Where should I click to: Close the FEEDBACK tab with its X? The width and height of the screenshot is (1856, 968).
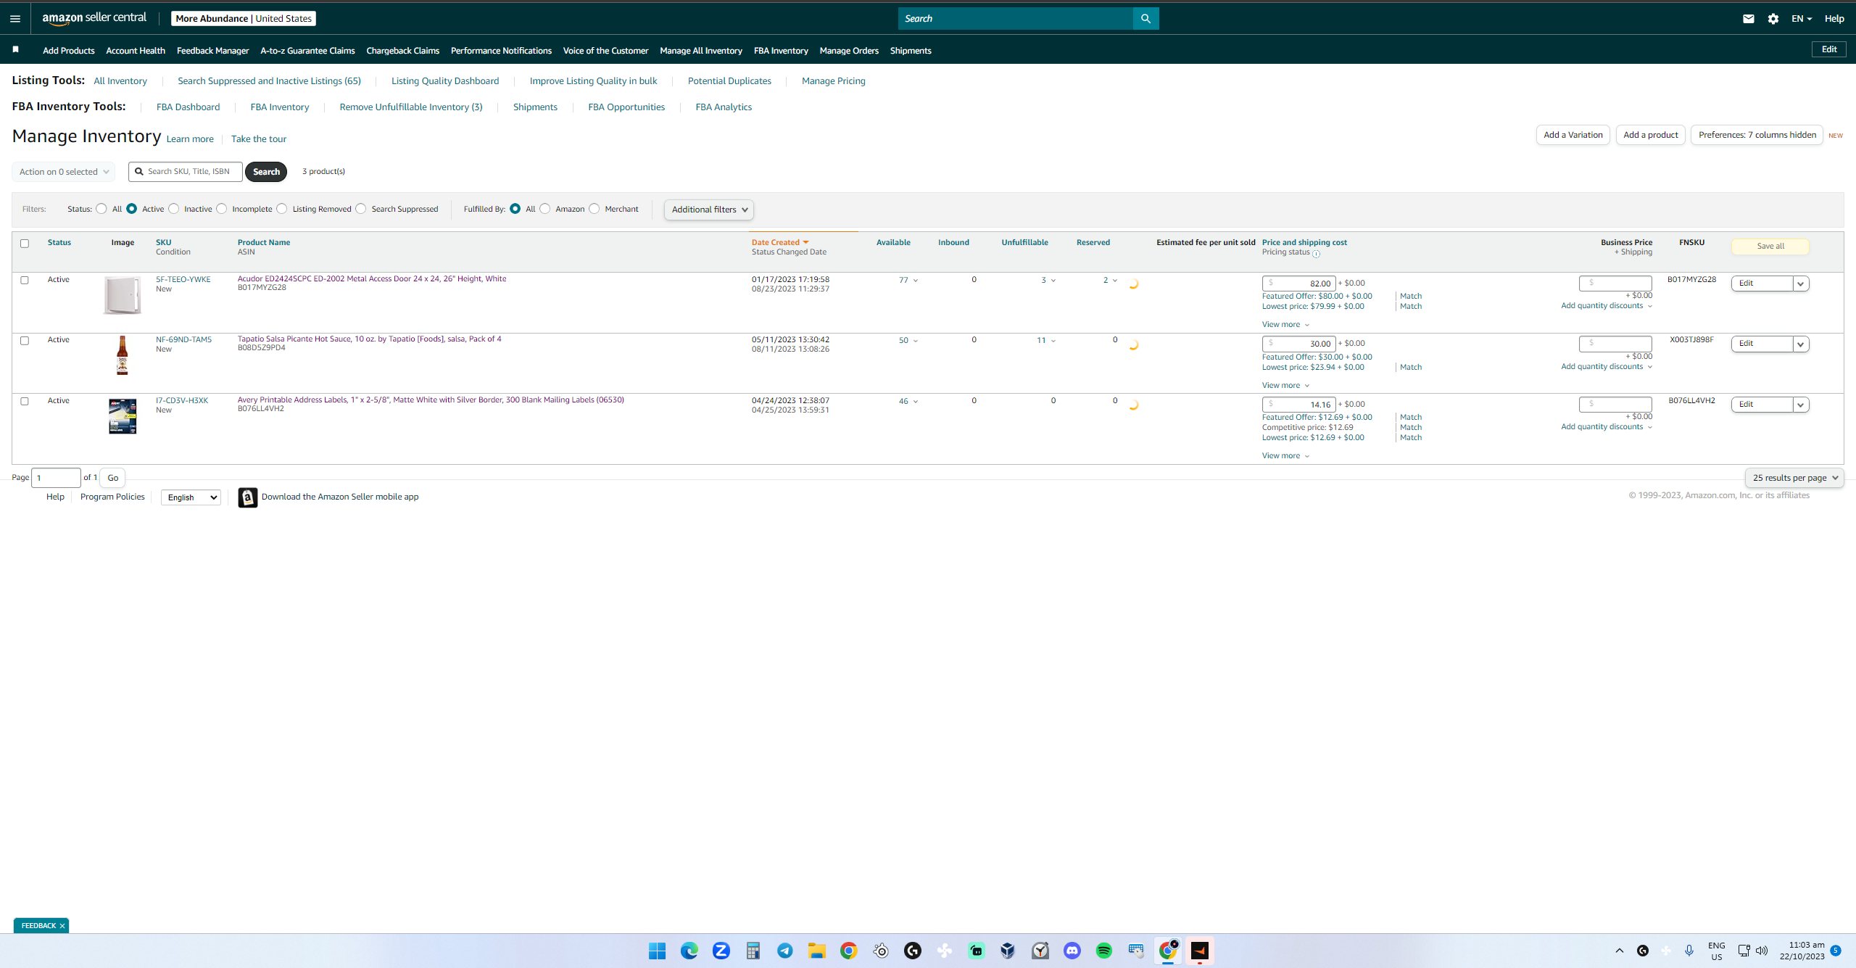[x=62, y=926]
